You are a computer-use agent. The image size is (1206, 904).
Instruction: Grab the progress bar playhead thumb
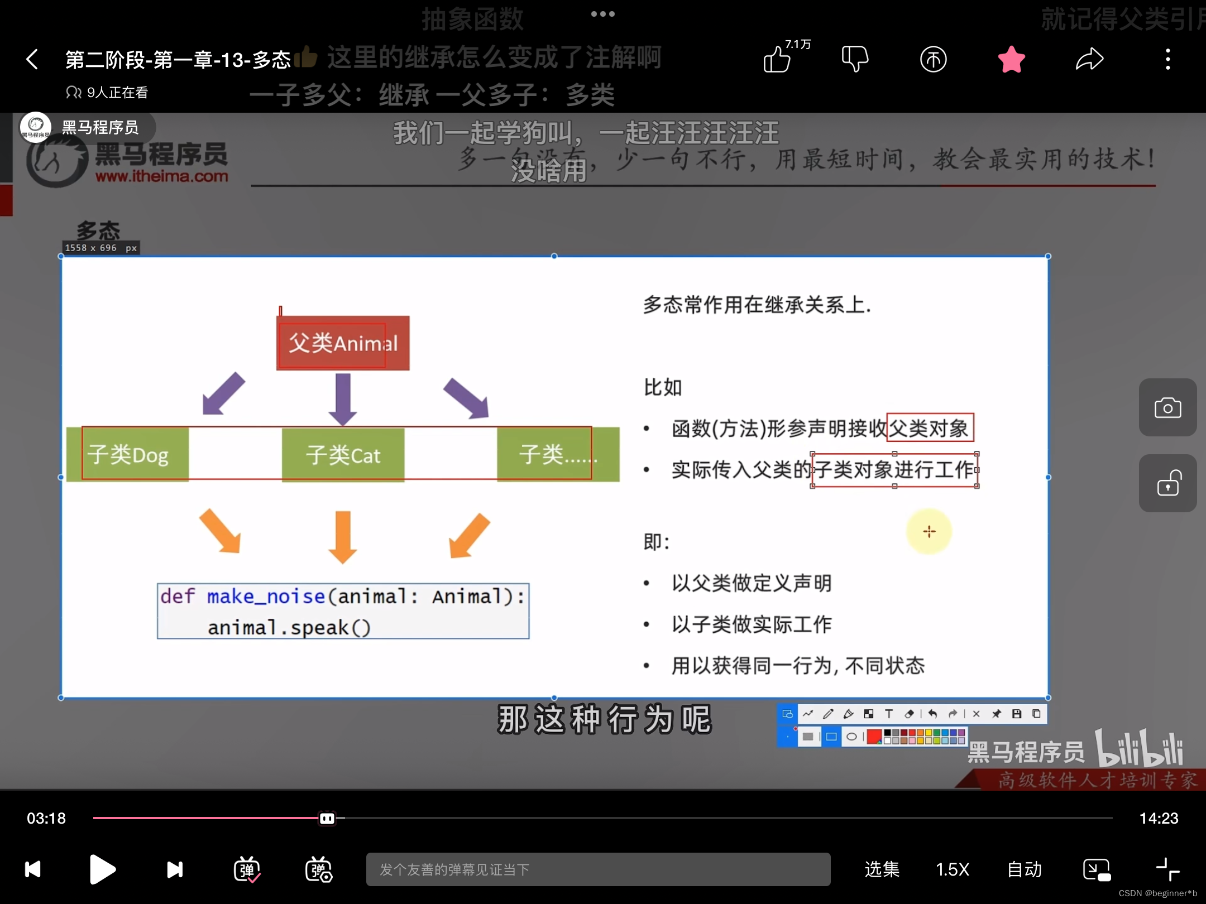tap(327, 818)
